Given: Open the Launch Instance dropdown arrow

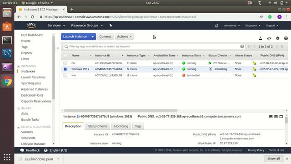Looking at the screenshot, I should (x=92, y=36).
